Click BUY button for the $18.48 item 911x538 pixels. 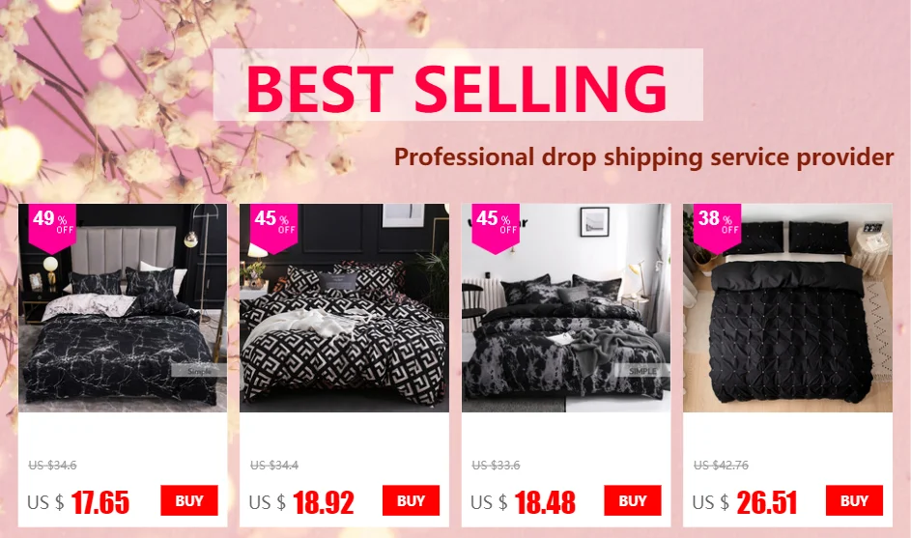(x=633, y=500)
